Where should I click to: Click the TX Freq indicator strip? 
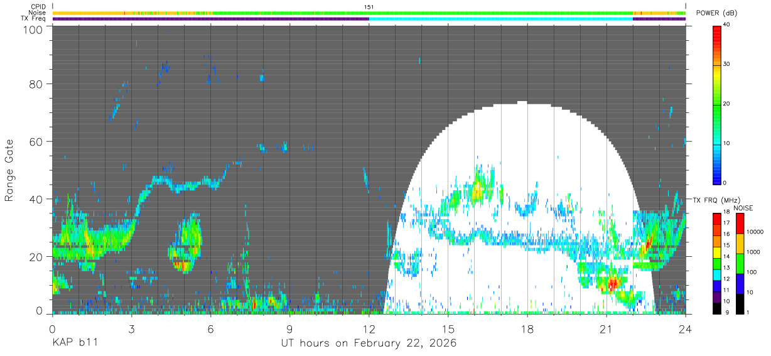pos(369,18)
